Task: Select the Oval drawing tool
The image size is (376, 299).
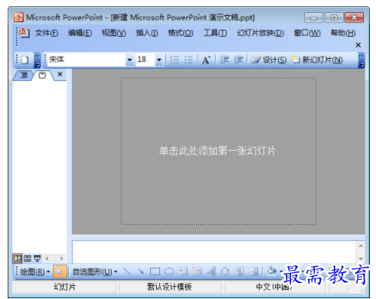Action: coord(168,271)
